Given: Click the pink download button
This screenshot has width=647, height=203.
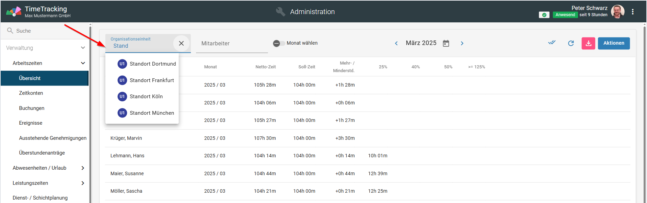Looking at the screenshot, I should [588, 43].
